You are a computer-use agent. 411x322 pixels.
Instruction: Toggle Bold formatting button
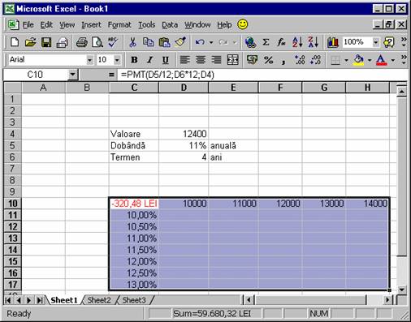[x=134, y=60]
